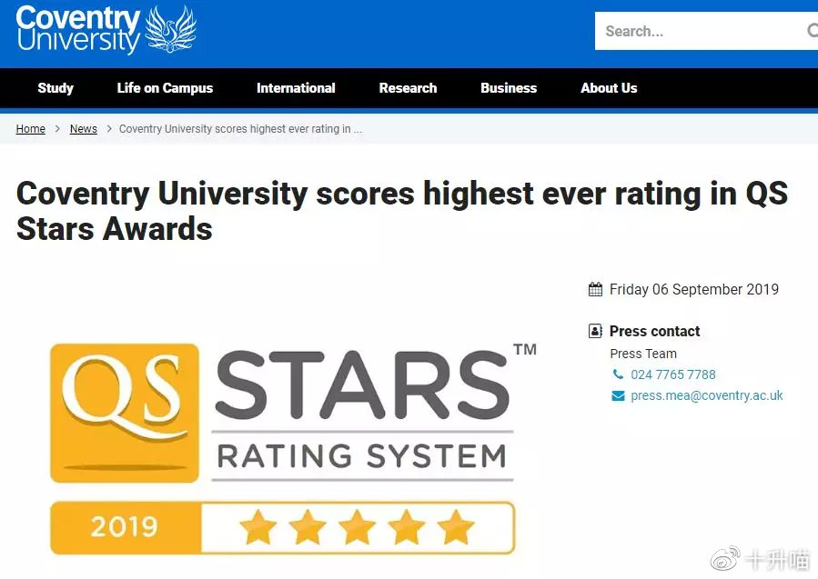Click the search magnifier icon
This screenshot has height=579, width=818.
point(813,30)
